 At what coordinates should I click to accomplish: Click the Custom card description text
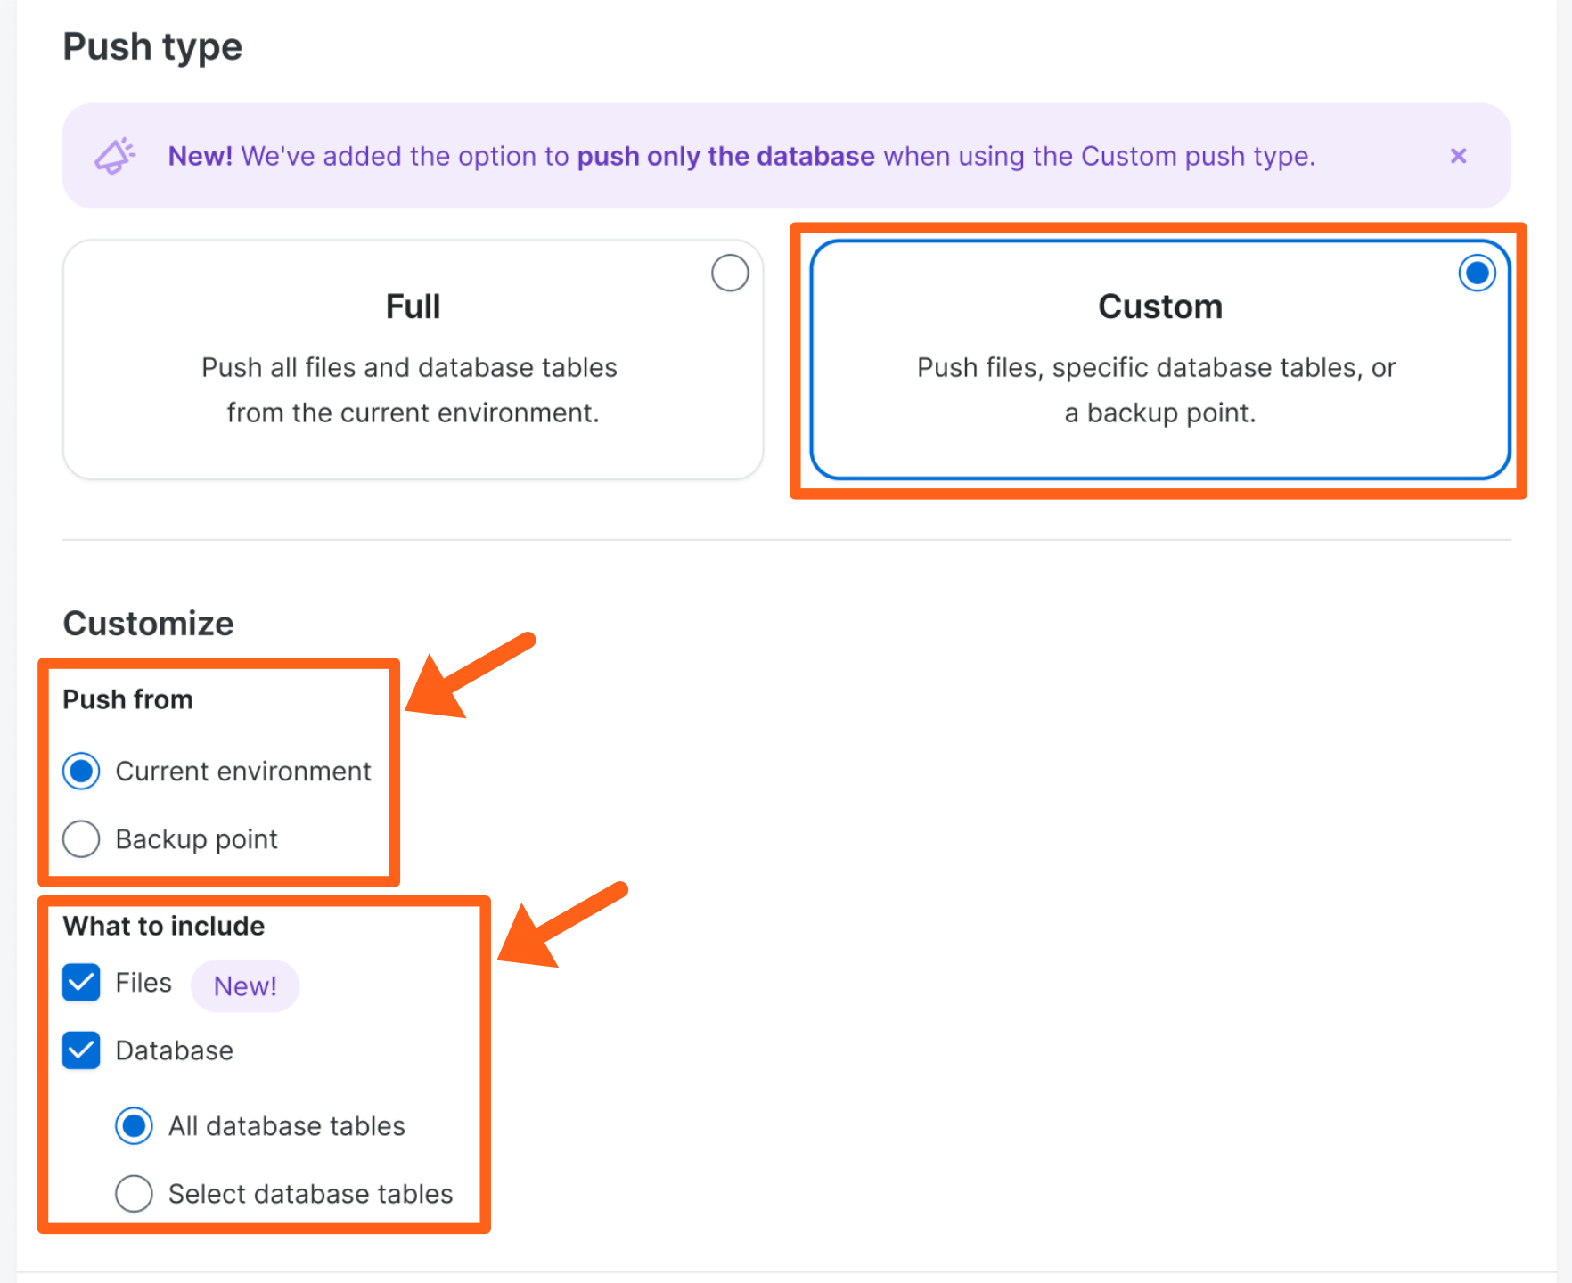click(x=1157, y=390)
